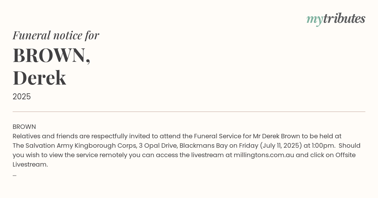Open the millingtons.com.au link

coord(264,155)
